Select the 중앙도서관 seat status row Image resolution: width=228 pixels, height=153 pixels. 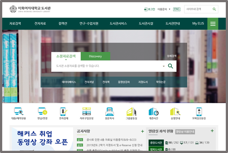(156, 143)
